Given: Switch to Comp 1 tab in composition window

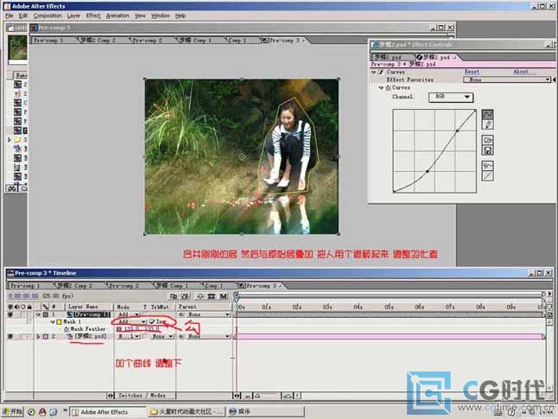Looking at the screenshot, I should click(x=238, y=41).
